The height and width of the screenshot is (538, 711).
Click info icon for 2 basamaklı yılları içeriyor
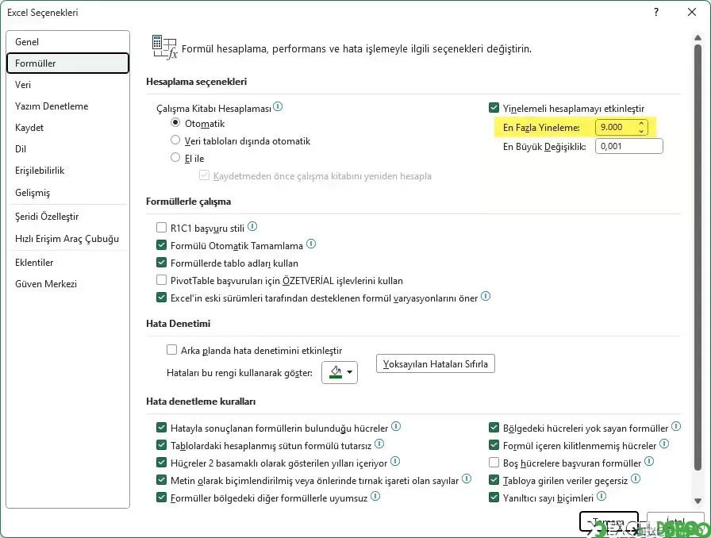(x=395, y=461)
